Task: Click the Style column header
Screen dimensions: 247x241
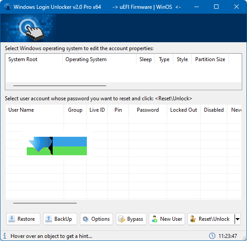Action: pyautogui.click(x=182, y=59)
